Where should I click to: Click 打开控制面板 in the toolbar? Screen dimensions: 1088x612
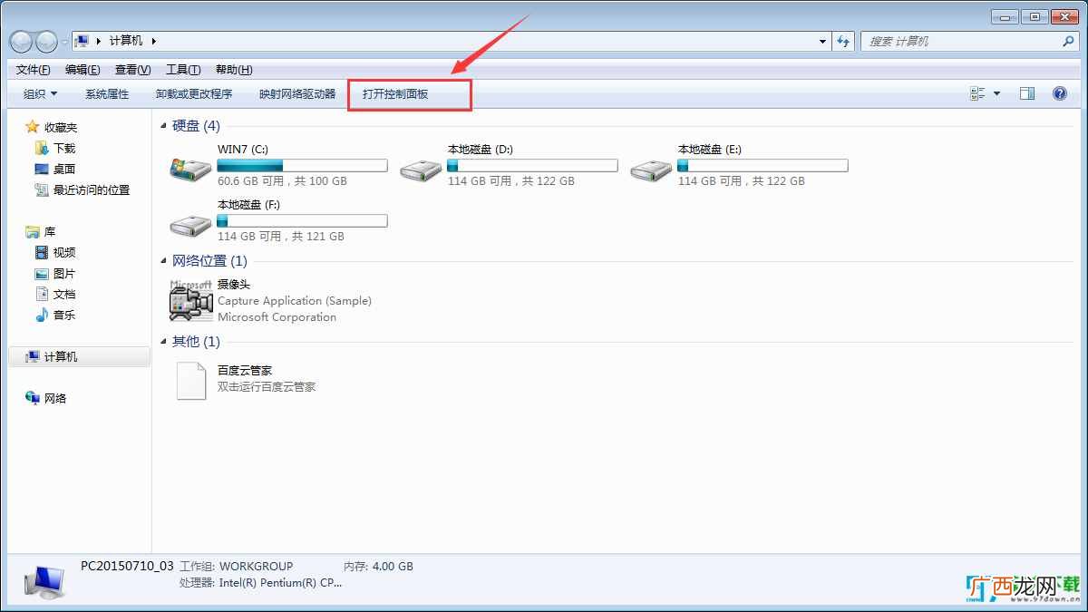coord(395,93)
